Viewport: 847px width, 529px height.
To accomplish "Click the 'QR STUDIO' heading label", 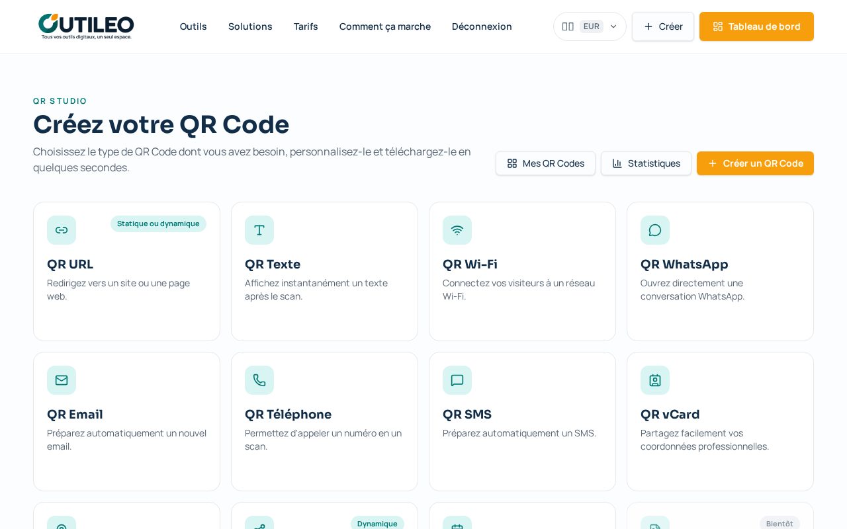I will click(x=60, y=101).
